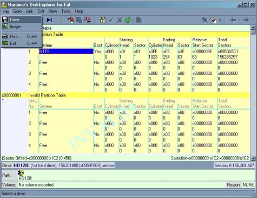Screen dimensions: 257x198
Task: Click the skip-to-end arrow toolbar icon
Action: 50,20
